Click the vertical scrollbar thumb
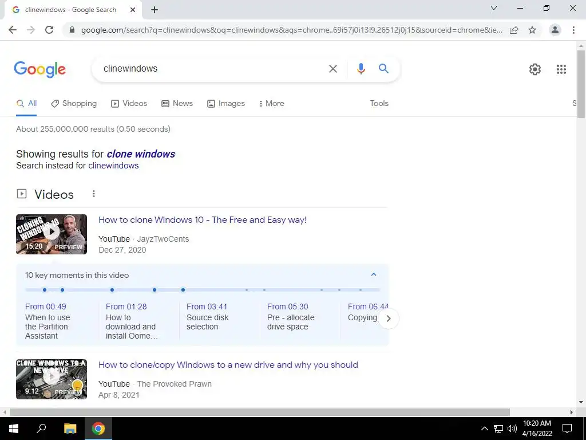The height and width of the screenshot is (440, 586). tap(581, 84)
